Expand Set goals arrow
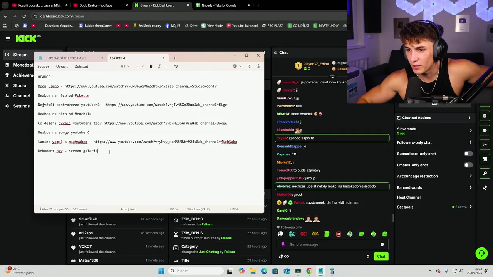 coord(470,207)
